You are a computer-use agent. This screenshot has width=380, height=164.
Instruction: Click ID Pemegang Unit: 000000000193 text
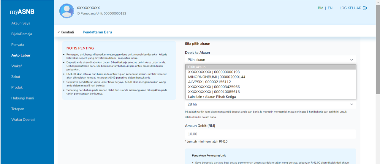[x=101, y=13]
